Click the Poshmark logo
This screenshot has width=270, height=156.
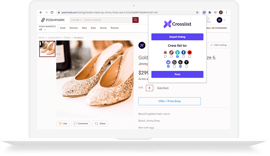click(x=53, y=20)
